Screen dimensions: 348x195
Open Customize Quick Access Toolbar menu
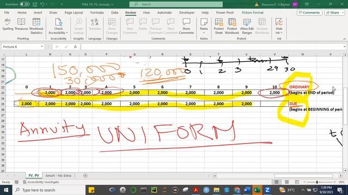pyautogui.click(x=62, y=4)
